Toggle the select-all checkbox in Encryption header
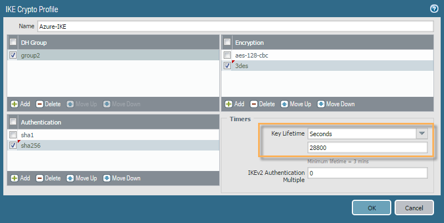 tap(228, 42)
